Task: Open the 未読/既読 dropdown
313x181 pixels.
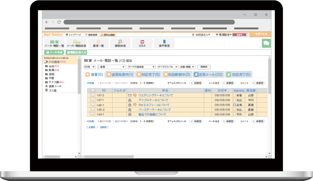Action: (x=188, y=67)
